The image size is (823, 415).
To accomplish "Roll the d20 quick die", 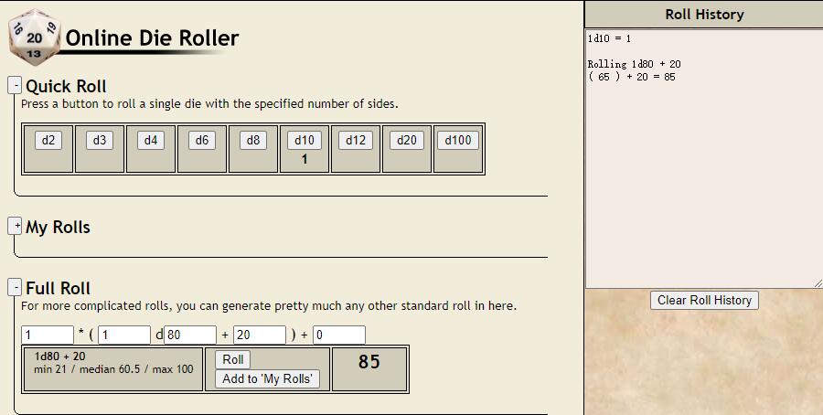I will coord(407,140).
